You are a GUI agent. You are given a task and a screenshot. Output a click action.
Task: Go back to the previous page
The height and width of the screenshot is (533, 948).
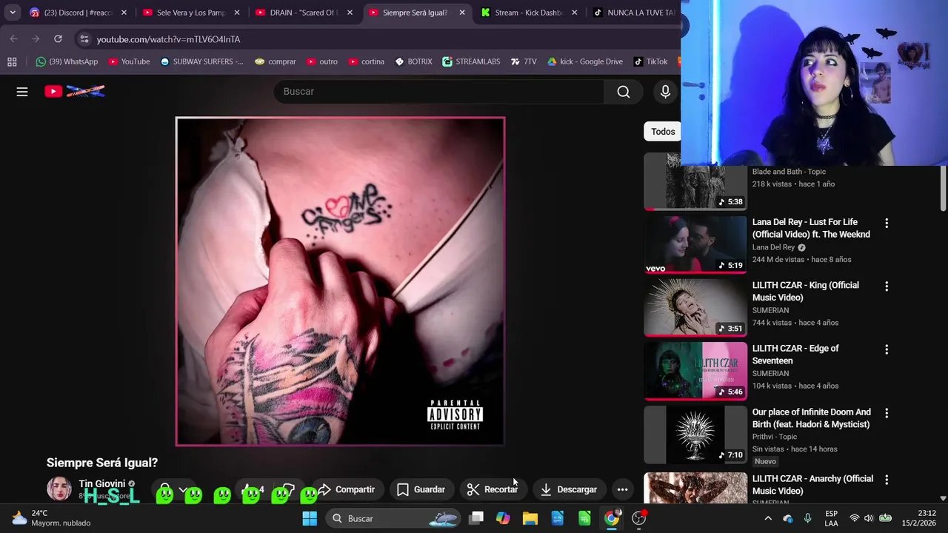(x=13, y=38)
